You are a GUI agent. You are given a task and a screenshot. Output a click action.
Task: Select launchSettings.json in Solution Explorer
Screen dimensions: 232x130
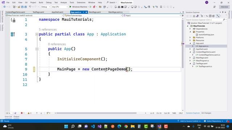click(206, 35)
